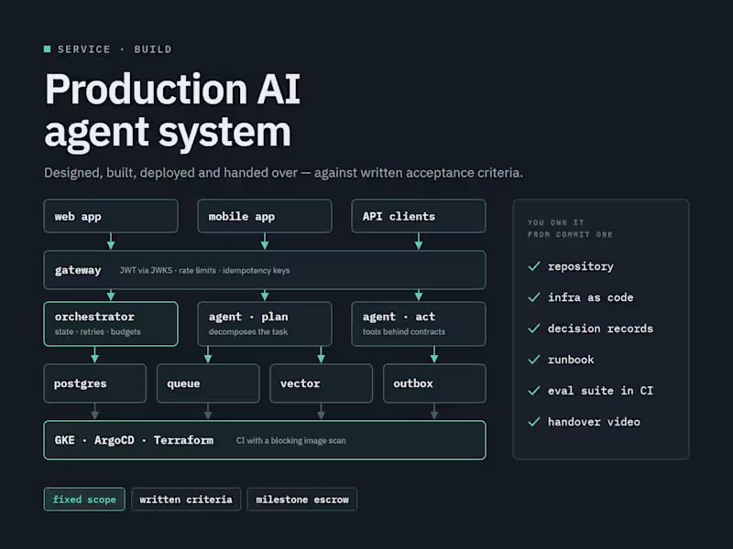Click the handover video text
The width and height of the screenshot is (733, 549).
click(594, 422)
